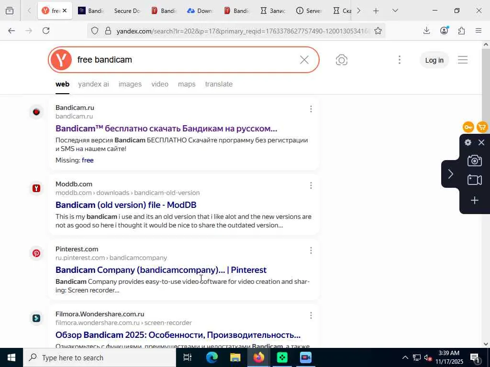Click the orange key icon on right edge
The width and height of the screenshot is (490, 367).
click(x=468, y=127)
